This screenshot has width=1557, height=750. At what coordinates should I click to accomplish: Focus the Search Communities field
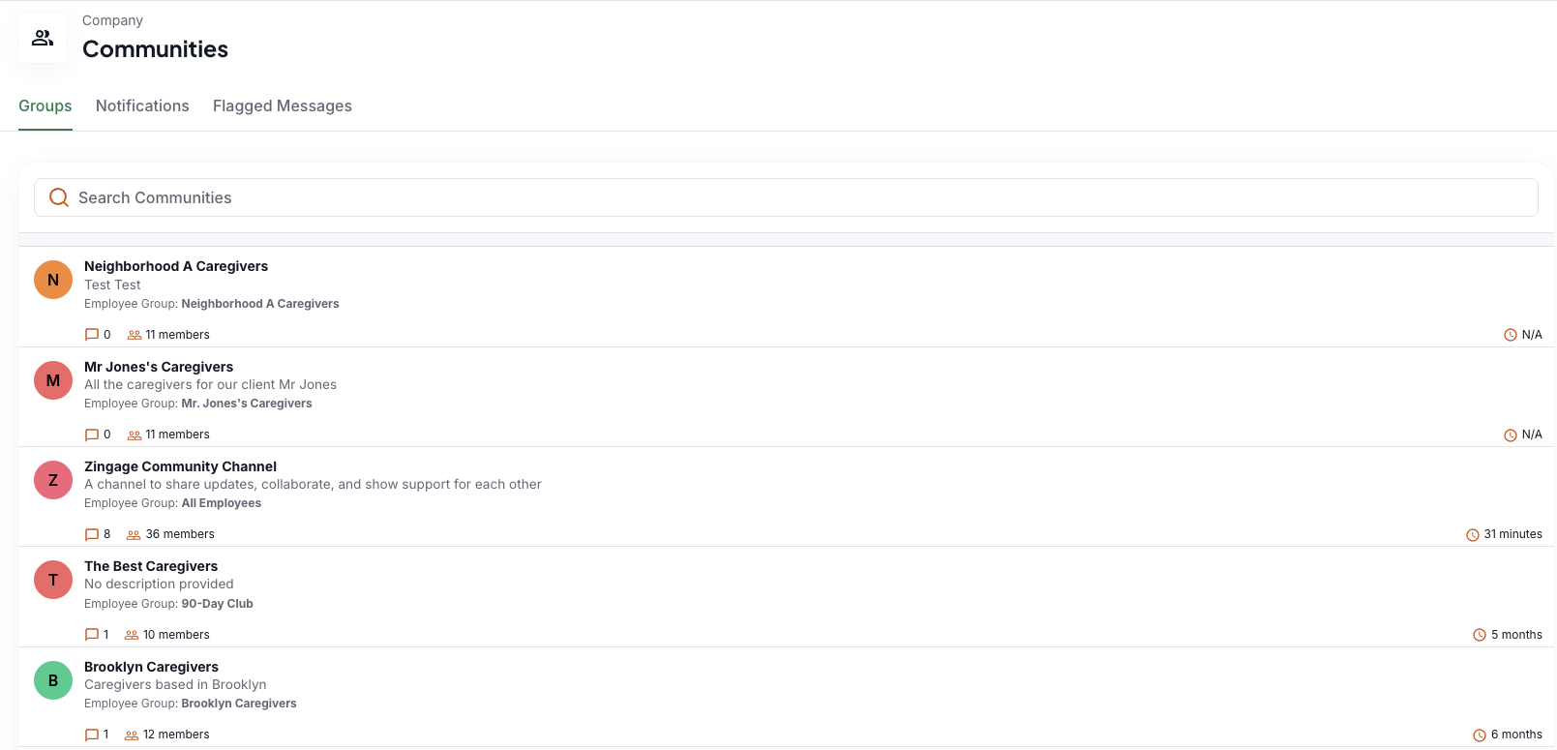pyautogui.click(x=786, y=197)
